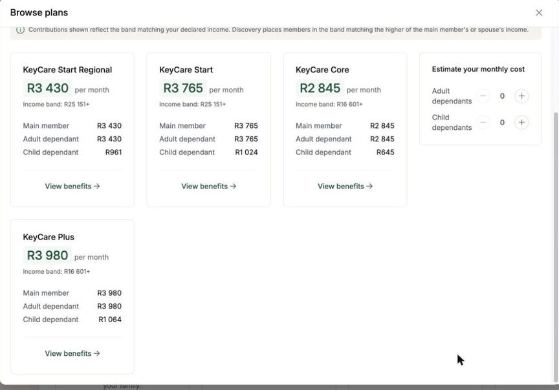Click the KeyCare Start Regional plan title

click(67, 70)
